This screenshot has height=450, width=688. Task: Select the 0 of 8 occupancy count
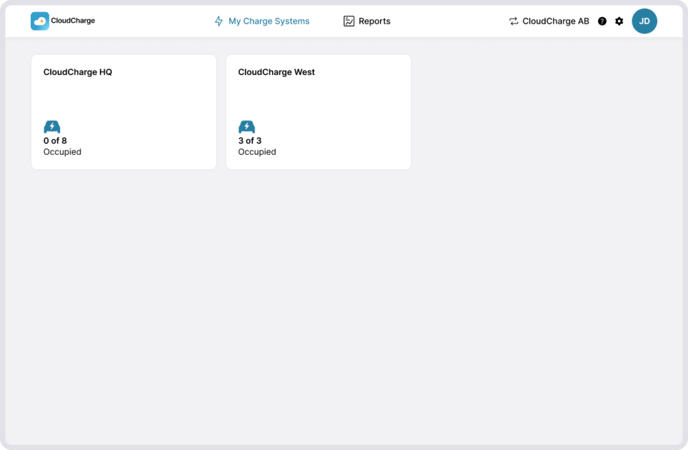(55, 141)
